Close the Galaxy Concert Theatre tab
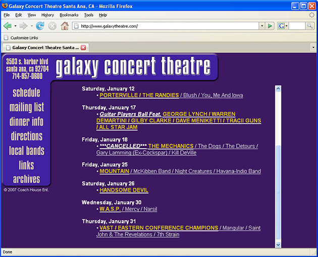Image resolution: width=318 pixels, height=257 pixels. pos(83,48)
